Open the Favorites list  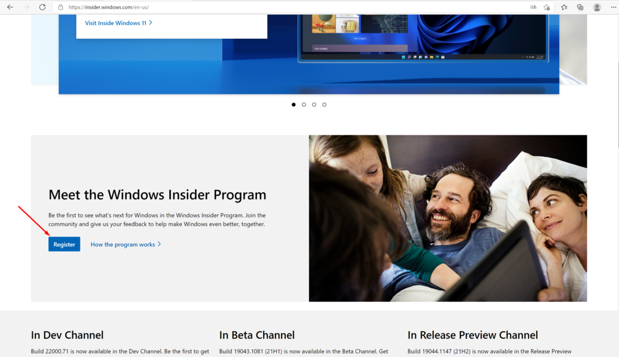[564, 7]
